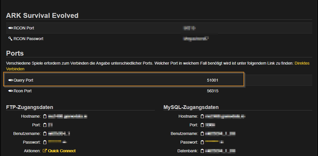Copy the MySQL Port via clipboard icon
318x156 pixels.
click(x=202, y=125)
